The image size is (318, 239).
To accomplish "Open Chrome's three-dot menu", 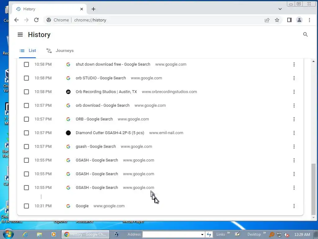I will pyautogui.click(x=309, y=20).
